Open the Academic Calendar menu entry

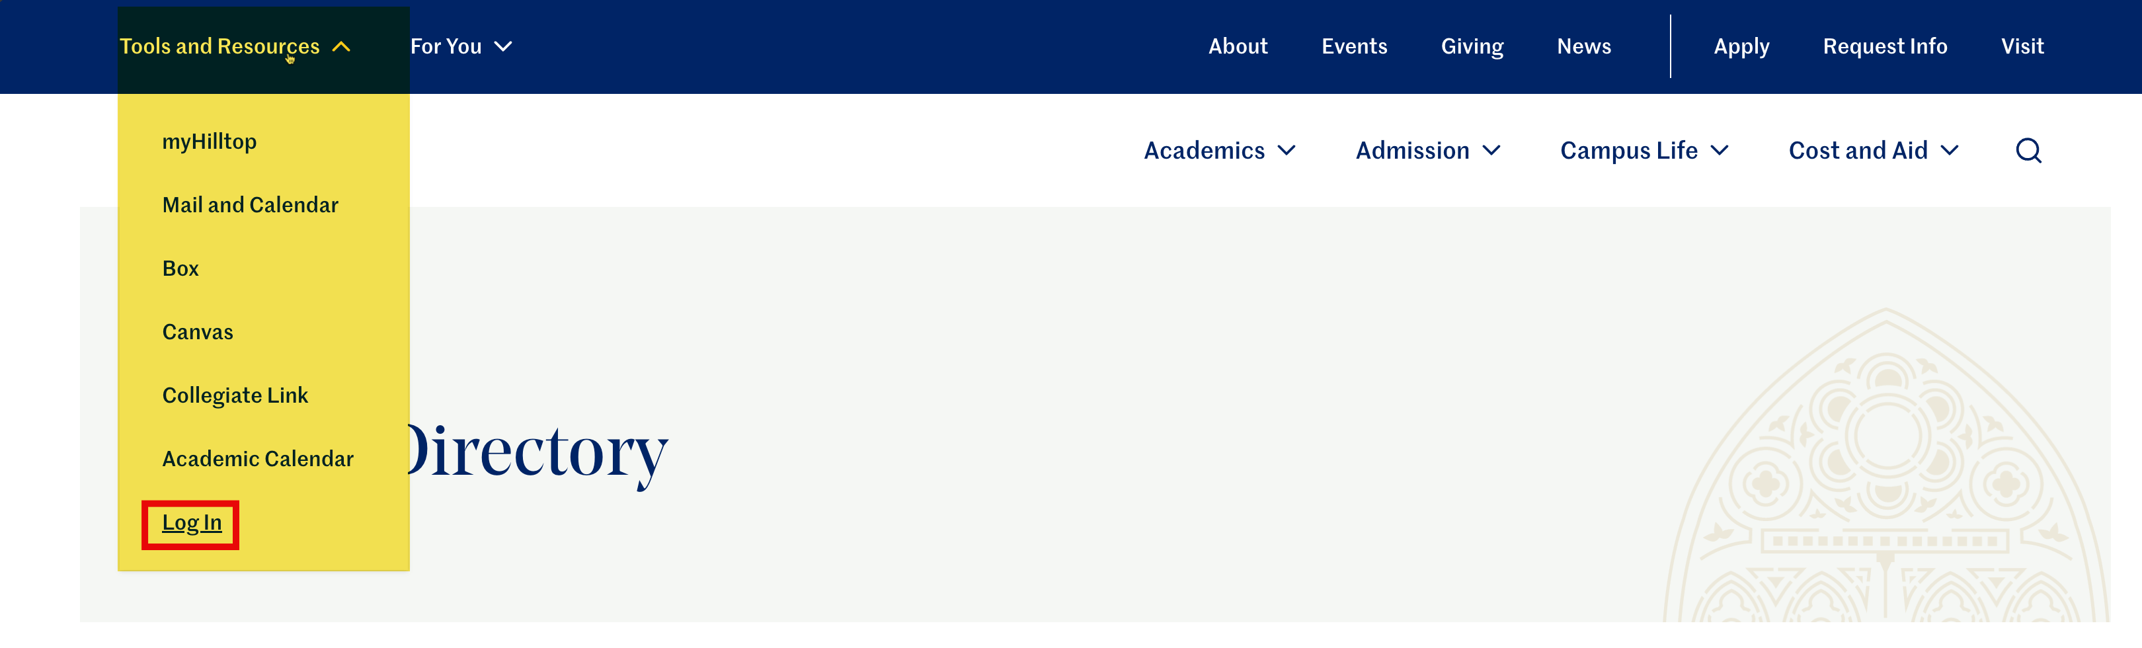click(258, 458)
